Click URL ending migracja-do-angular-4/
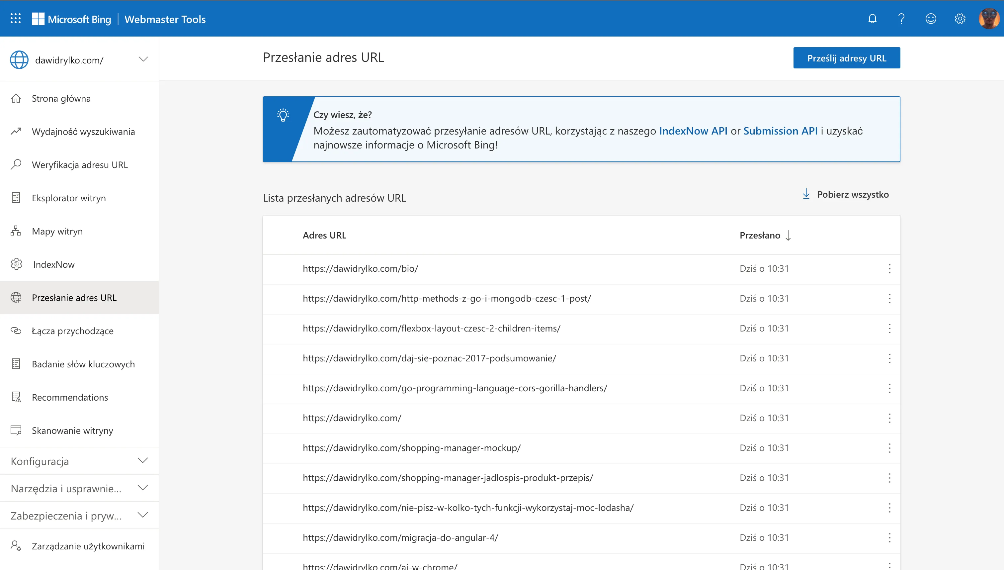1004x570 pixels. [401, 537]
